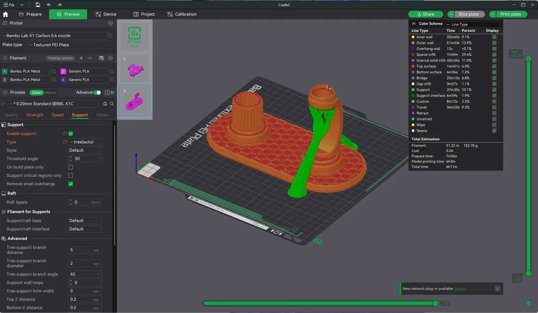Switch to the Prepare tab
Image resolution: width=538 pixels, height=313 pixels.
click(30, 14)
